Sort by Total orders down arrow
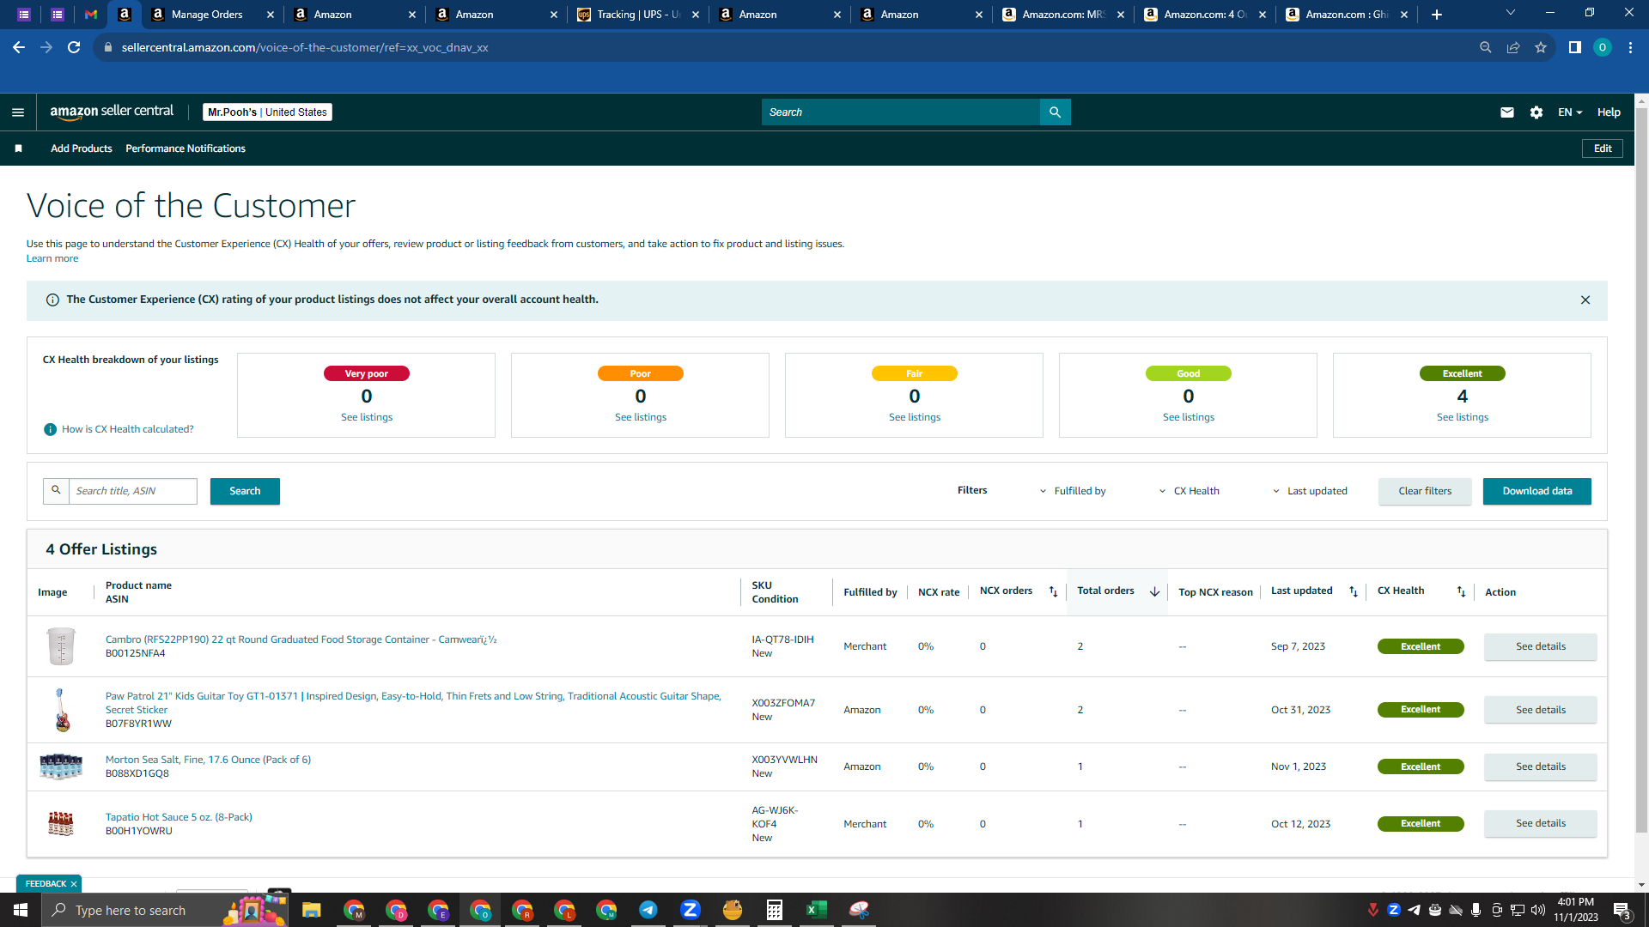Image resolution: width=1649 pixels, height=927 pixels. point(1155,592)
